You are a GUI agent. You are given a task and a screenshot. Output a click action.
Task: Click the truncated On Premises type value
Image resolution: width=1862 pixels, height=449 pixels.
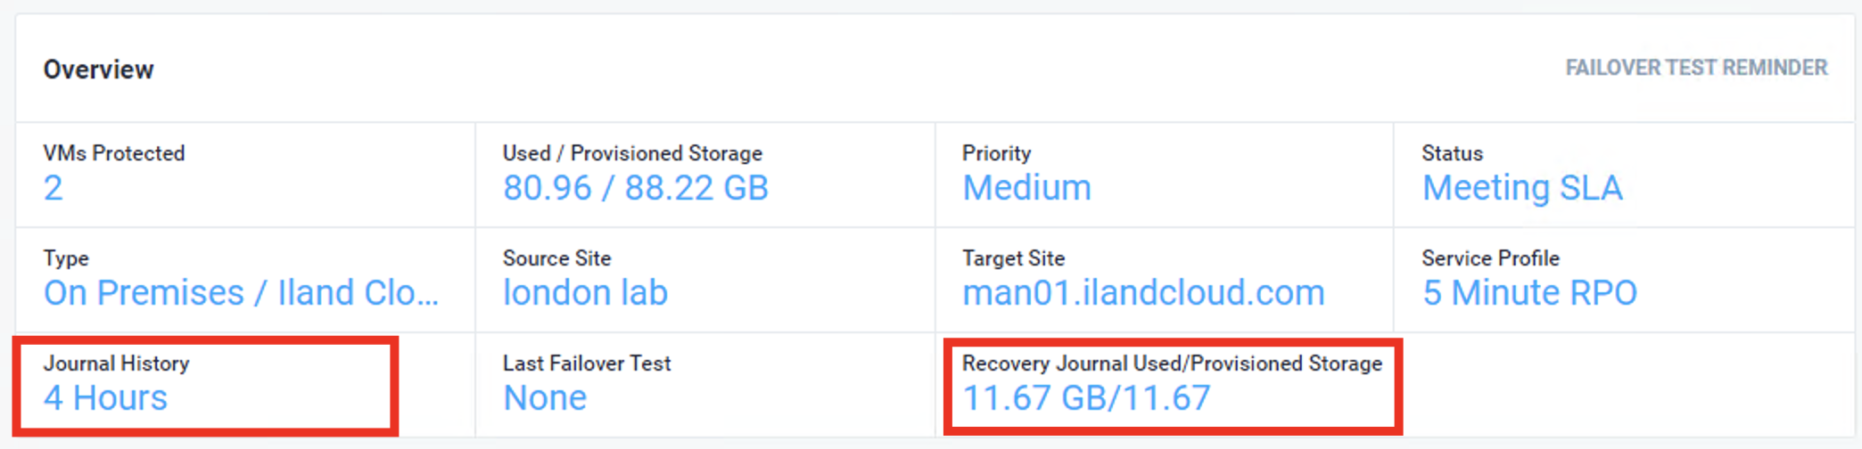point(241,293)
